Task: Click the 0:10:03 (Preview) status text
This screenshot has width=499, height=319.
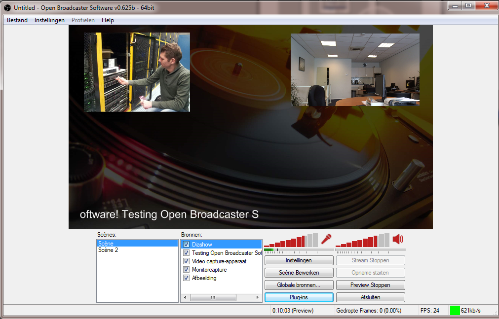Action: point(293,311)
